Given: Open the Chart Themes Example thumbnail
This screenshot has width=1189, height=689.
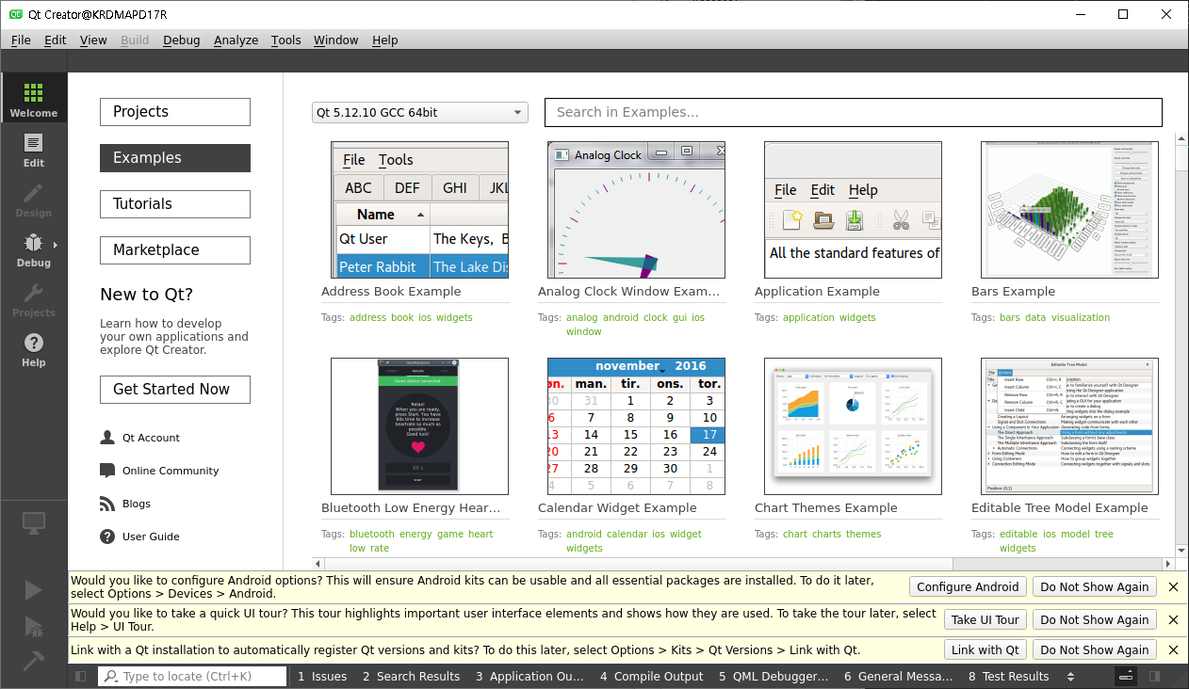Looking at the screenshot, I should tap(854, 426).
